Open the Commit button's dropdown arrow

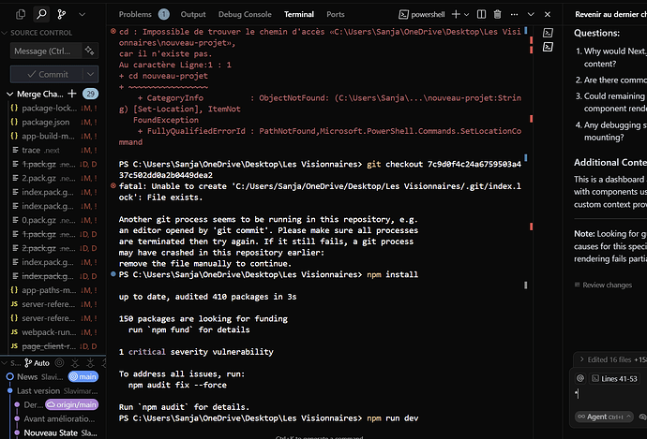(x=90, y=75)
